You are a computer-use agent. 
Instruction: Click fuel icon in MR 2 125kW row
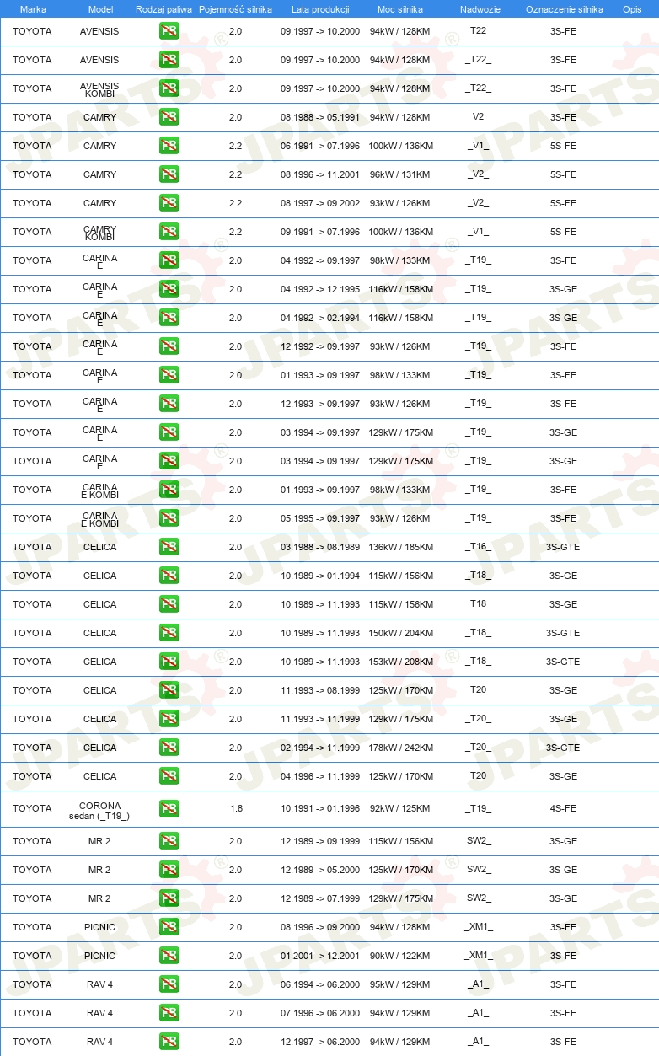tap(169, 870)
